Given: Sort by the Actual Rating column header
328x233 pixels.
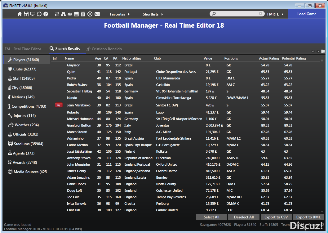Looking at the screenshot, I should pos(269,58).
